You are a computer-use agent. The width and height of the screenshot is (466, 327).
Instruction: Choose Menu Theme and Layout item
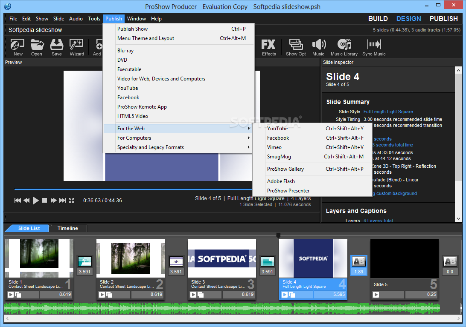(179, 38)
